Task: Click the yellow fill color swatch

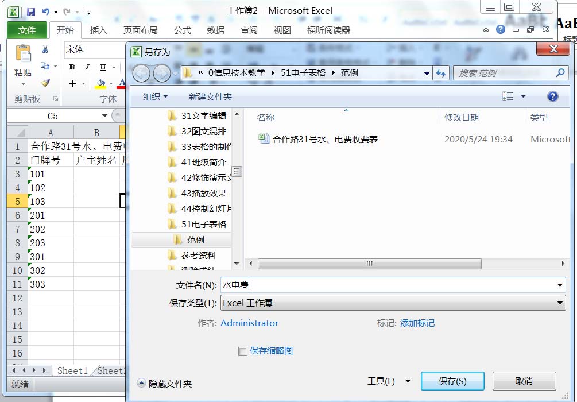Action: 101,84
